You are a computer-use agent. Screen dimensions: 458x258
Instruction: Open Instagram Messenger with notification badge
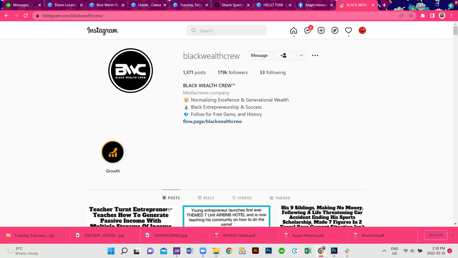308,30
